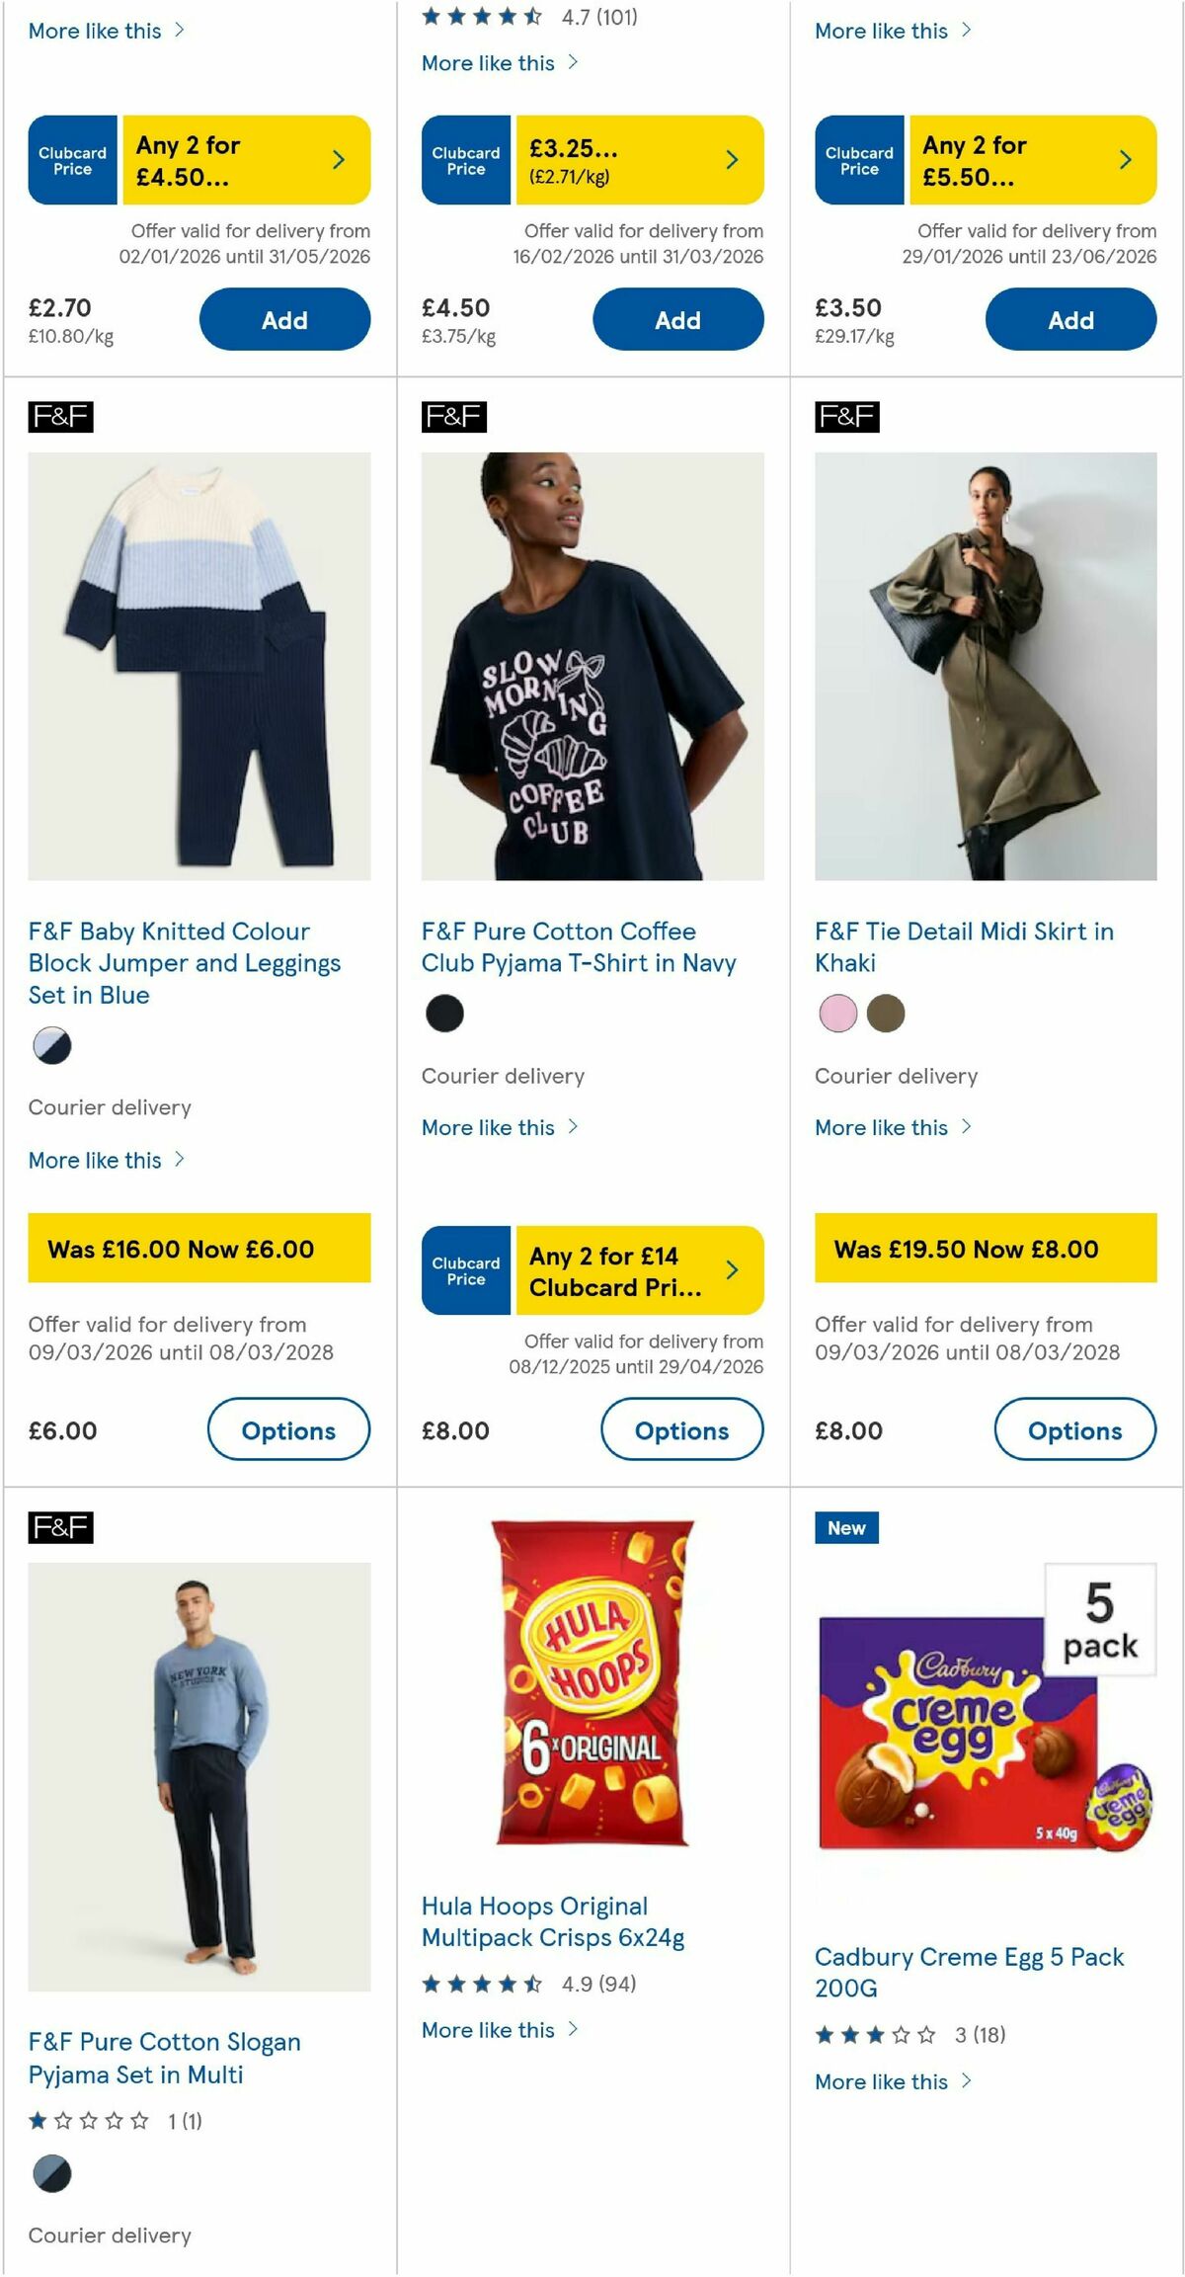Click the F&F logo above the men's pyjama set

[59, 1528]
